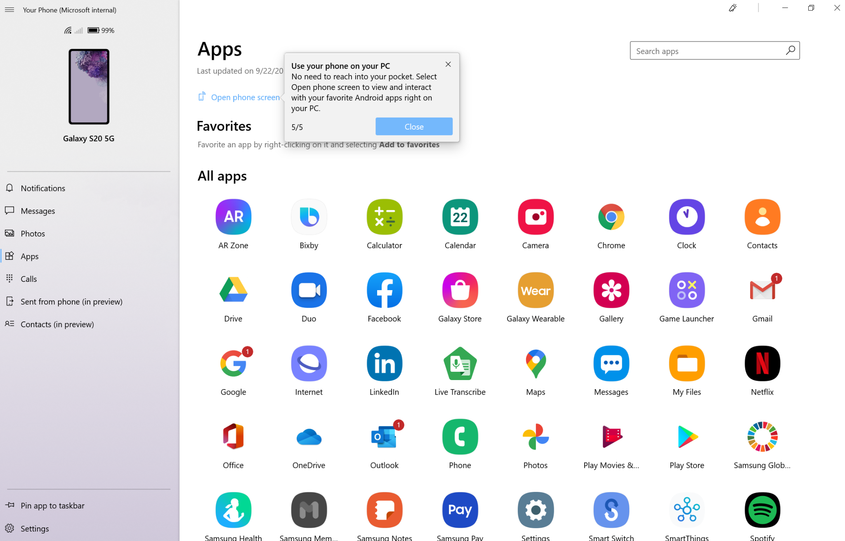Click the Close button in the tip popup
845x541 pixels.
tap(414, 127)
